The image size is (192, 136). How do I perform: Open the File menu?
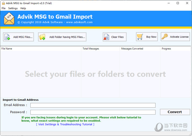[4, 8]
